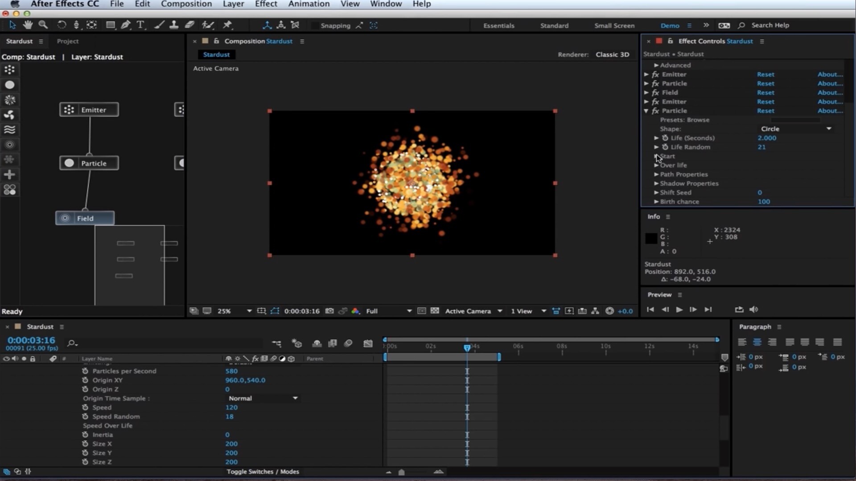
Task: Open the 1 View layout dropdown
Action: 528,311
